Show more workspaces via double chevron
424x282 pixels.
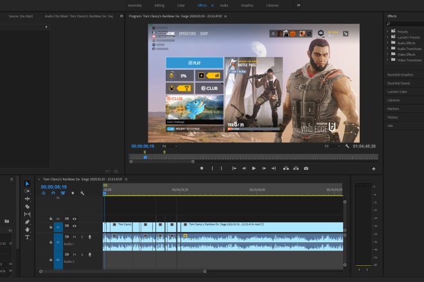click(299, 5)
